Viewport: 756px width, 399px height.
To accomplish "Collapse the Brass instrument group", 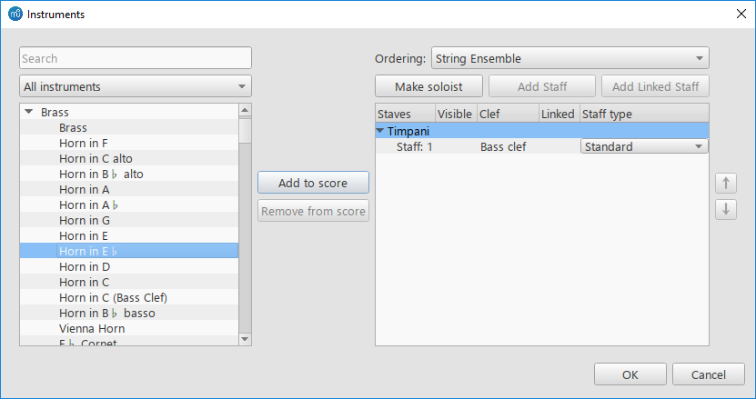I will (x=29, y=113).
